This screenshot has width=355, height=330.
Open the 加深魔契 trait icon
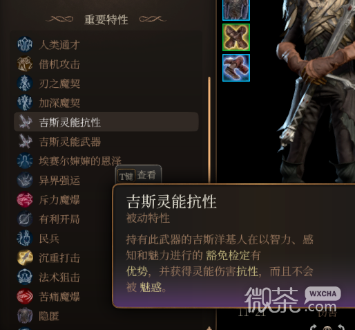tap(25, 102)
